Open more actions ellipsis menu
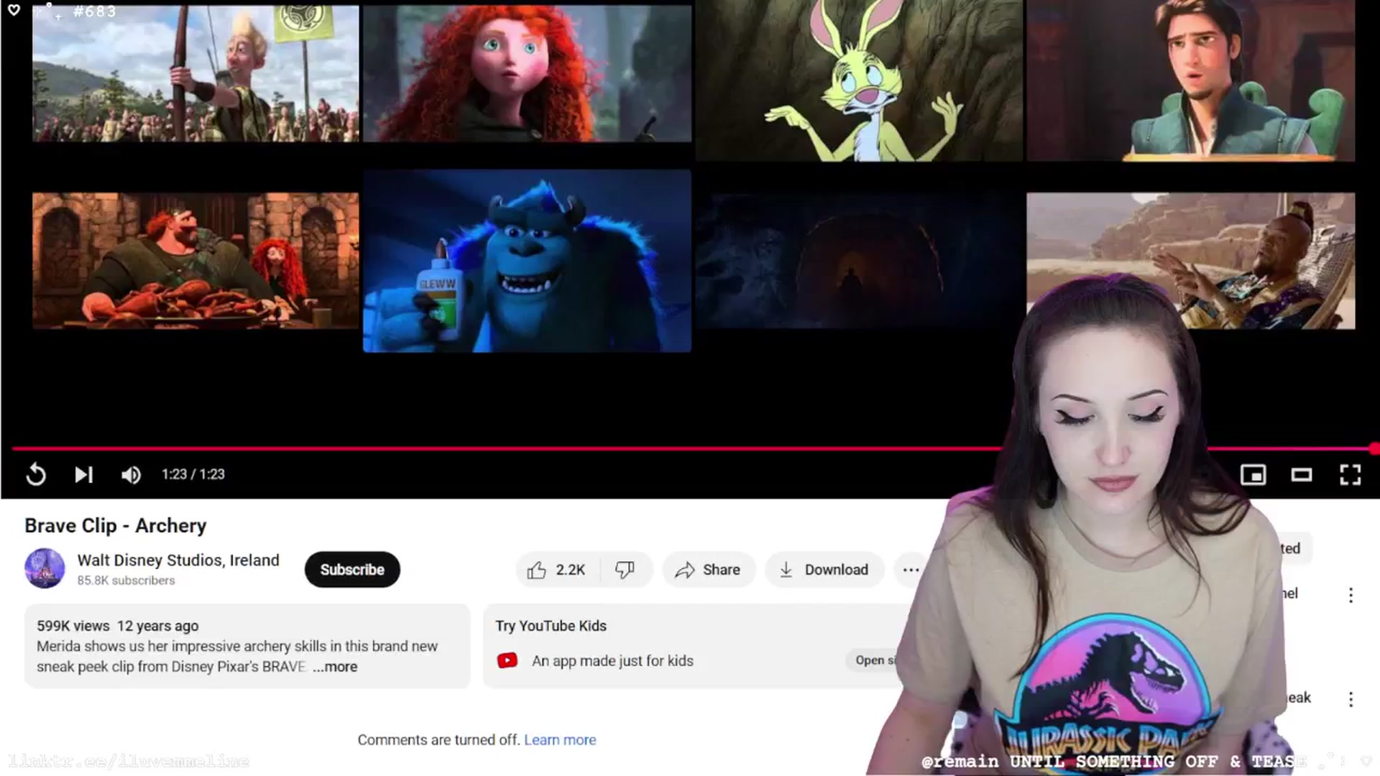The height and width of the screenshot is (776, 1380). coord(911,570)
